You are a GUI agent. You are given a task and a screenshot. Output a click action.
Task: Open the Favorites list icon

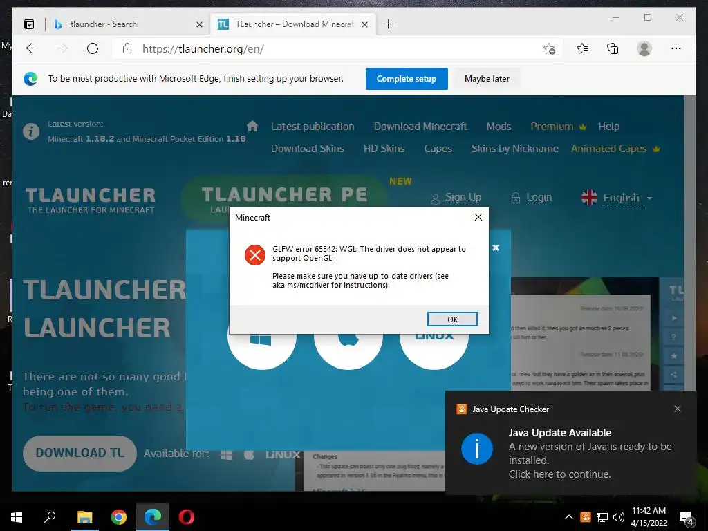tap(582, 48)
